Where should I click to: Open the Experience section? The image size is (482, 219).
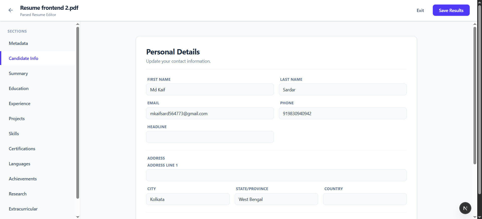(x=20, y=103)
